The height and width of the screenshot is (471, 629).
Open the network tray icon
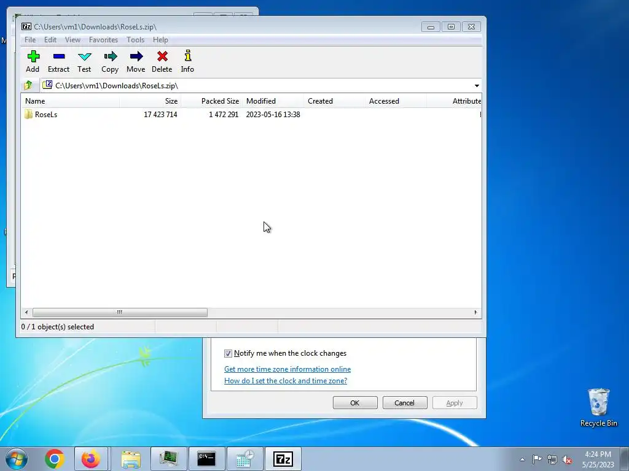click(552, 459)
